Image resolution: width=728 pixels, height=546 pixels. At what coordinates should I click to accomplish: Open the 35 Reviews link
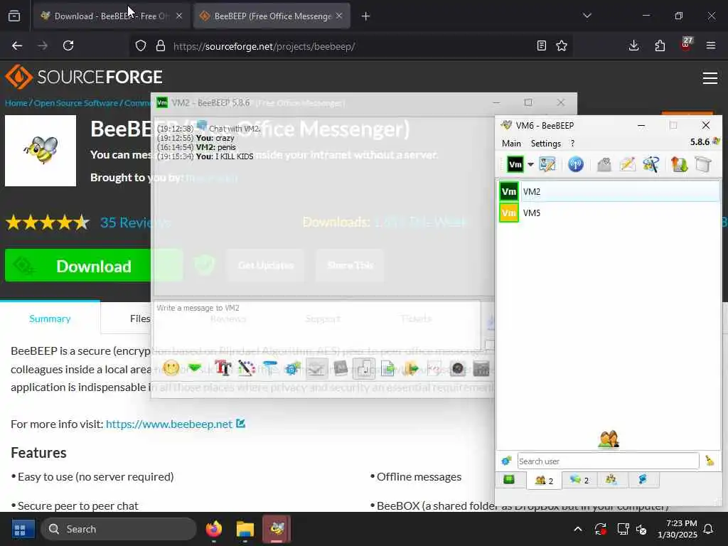click(135, 223)
